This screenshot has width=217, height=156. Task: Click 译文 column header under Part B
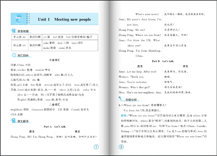tap(185, 66)
